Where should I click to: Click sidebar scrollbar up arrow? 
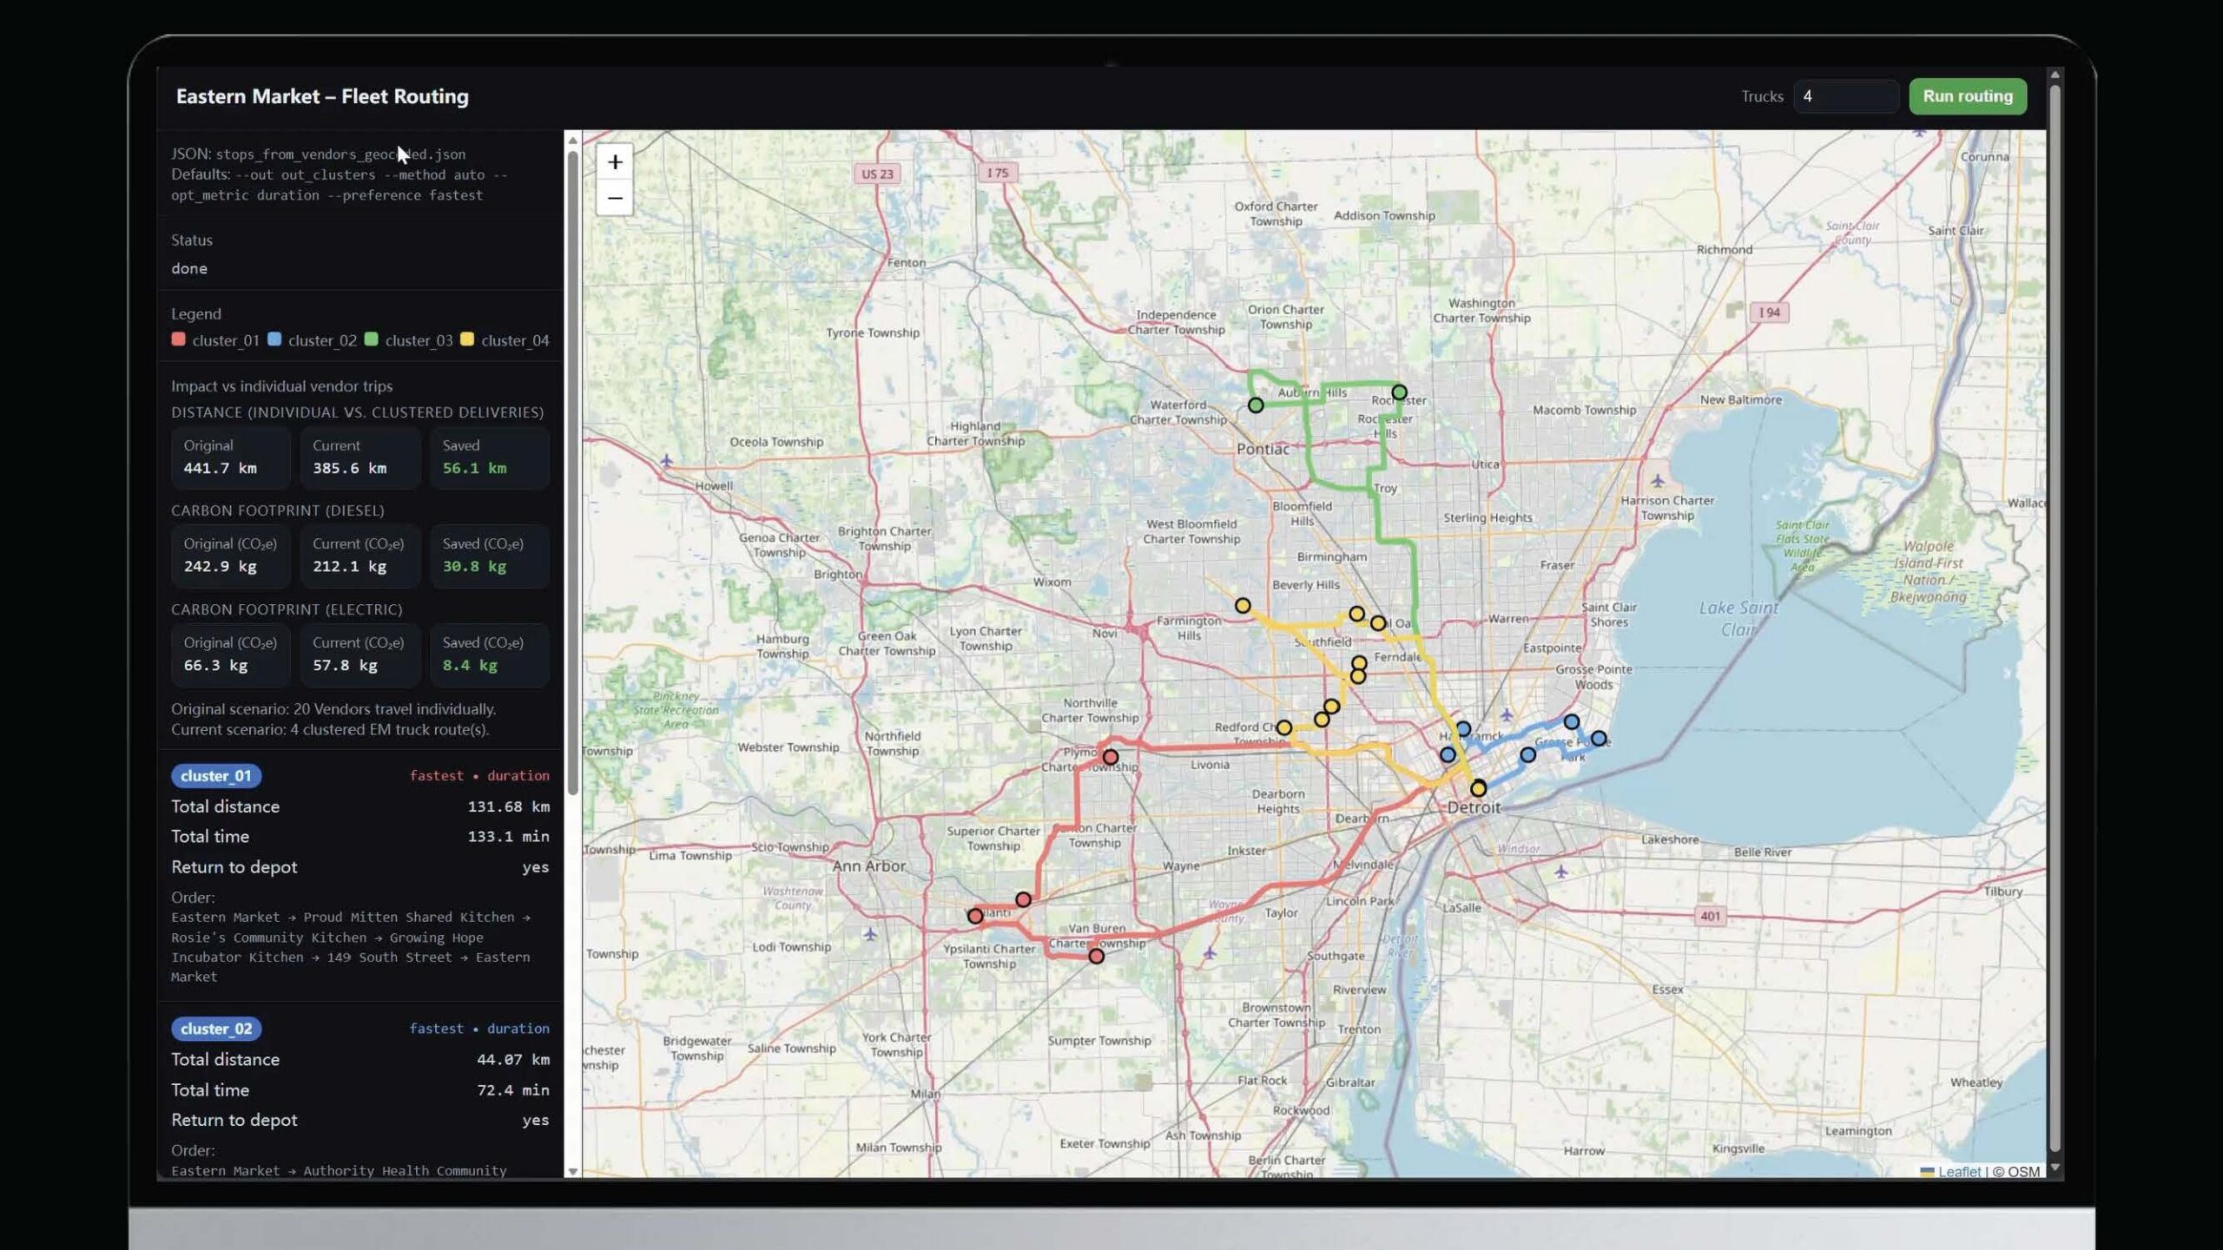(572, 140)
